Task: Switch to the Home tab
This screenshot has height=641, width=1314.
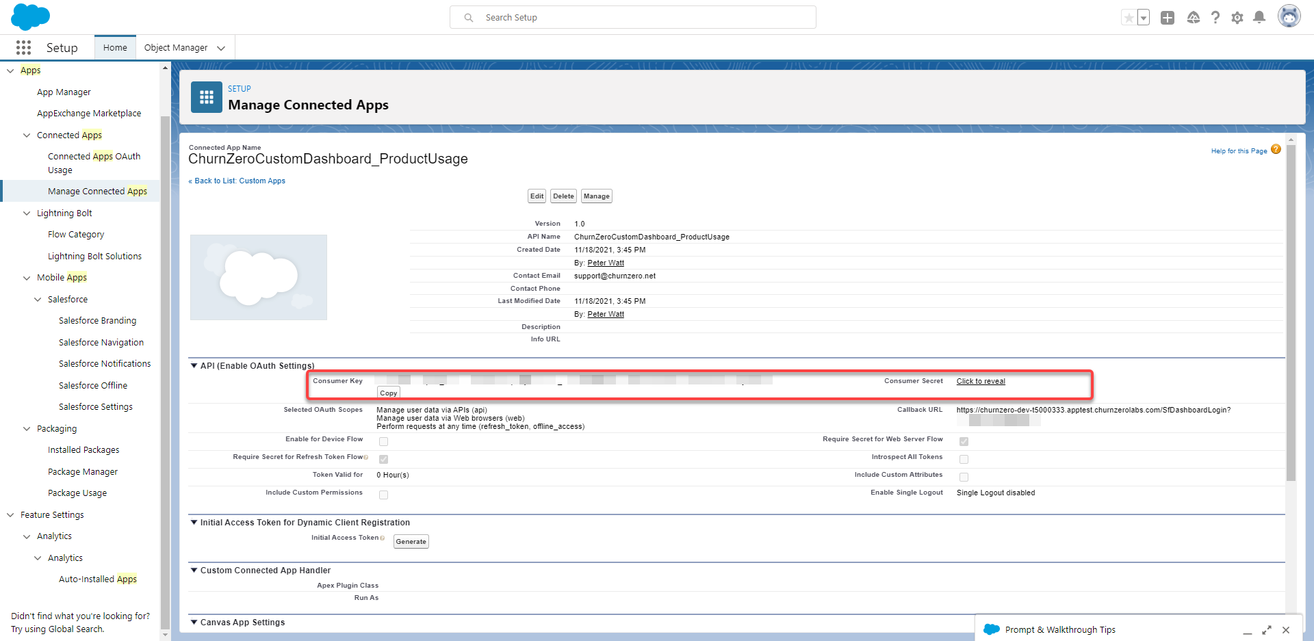Action: coord(115,47)
